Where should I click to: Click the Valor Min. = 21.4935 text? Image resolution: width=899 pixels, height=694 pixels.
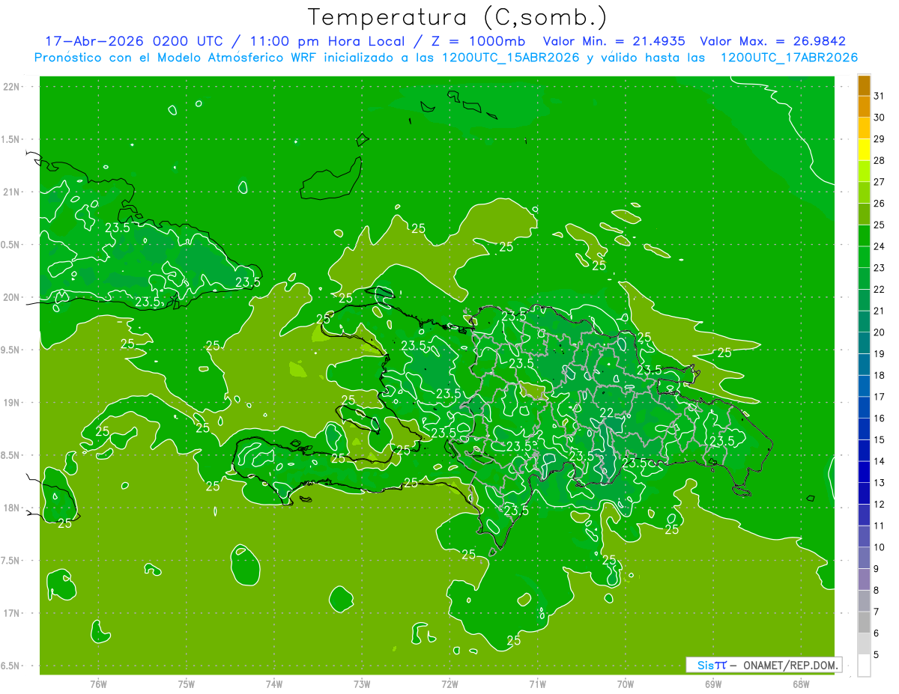pos(614,41)
